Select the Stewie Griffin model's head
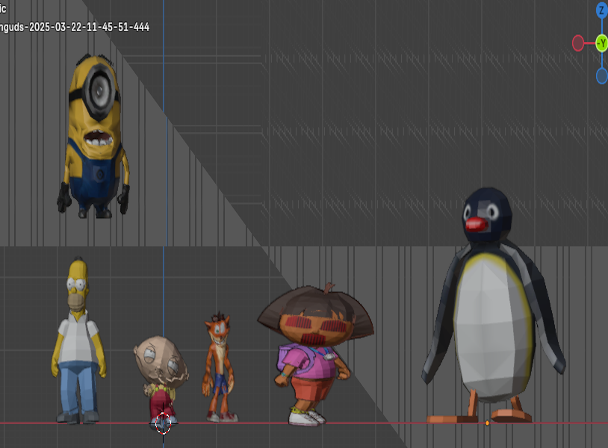This screenshot has width=608, height=448. pos(160,361)
